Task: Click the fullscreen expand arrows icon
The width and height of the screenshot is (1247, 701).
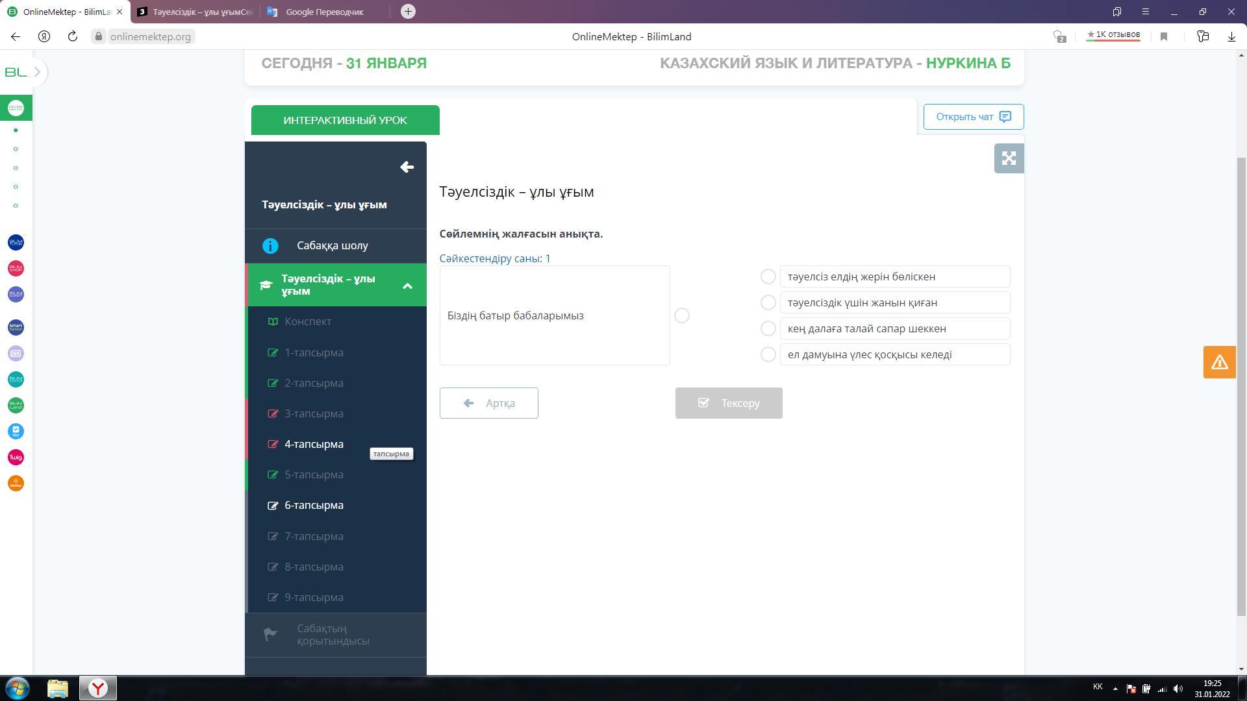Action: point(1009,158)
